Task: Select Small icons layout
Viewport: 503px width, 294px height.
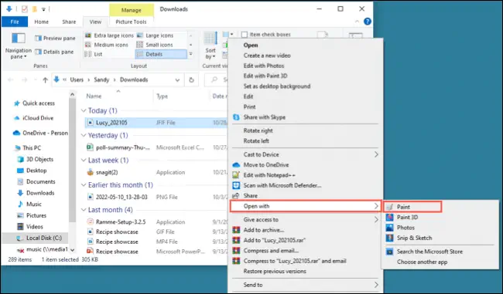Action: [155, 45]
